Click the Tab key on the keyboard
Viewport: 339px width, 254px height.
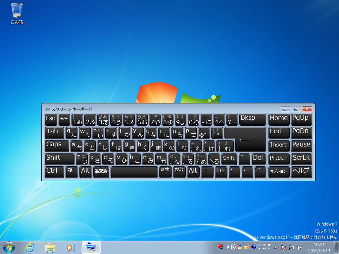point(55,133)
